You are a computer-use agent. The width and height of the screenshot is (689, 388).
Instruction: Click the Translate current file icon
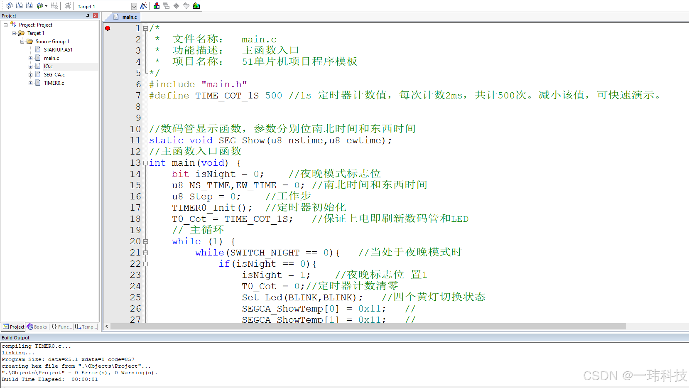point(9,6)
